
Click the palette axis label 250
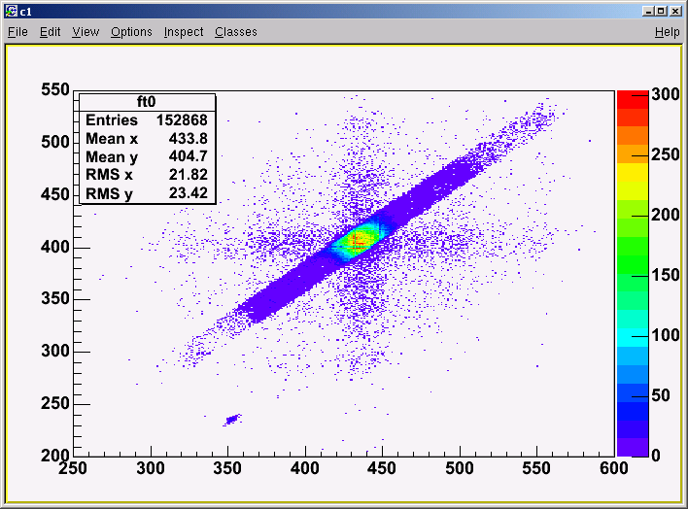tap(666, 154)
